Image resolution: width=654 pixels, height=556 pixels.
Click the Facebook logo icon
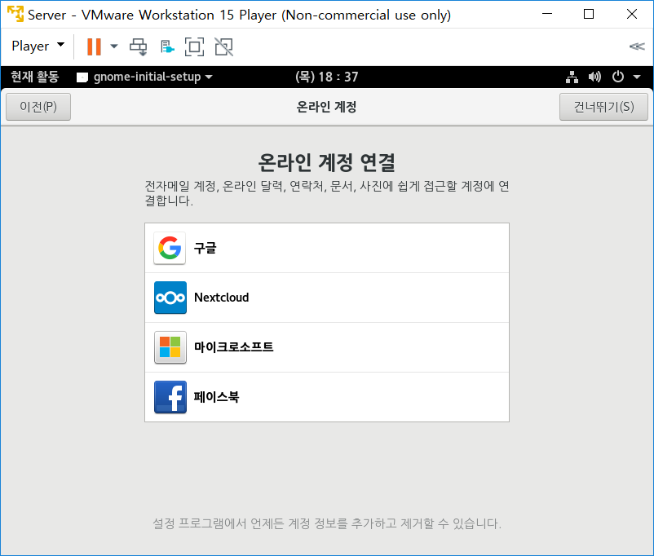170,397
